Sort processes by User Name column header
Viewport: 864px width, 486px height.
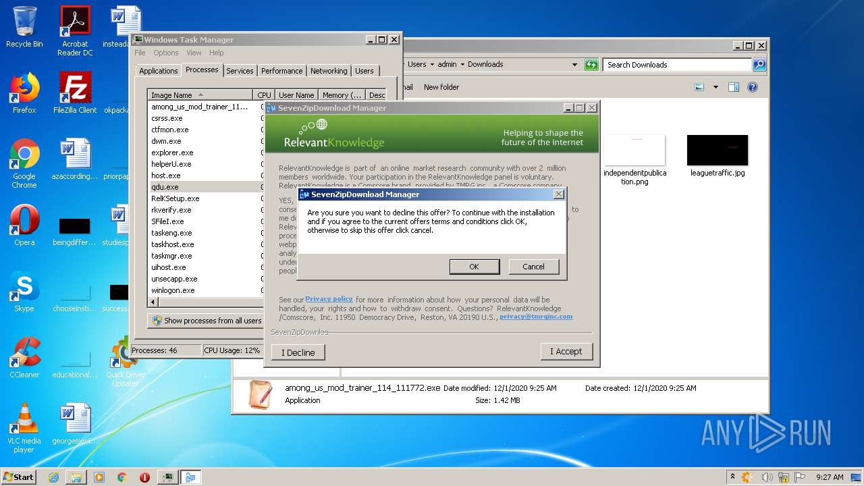[296, 95]
